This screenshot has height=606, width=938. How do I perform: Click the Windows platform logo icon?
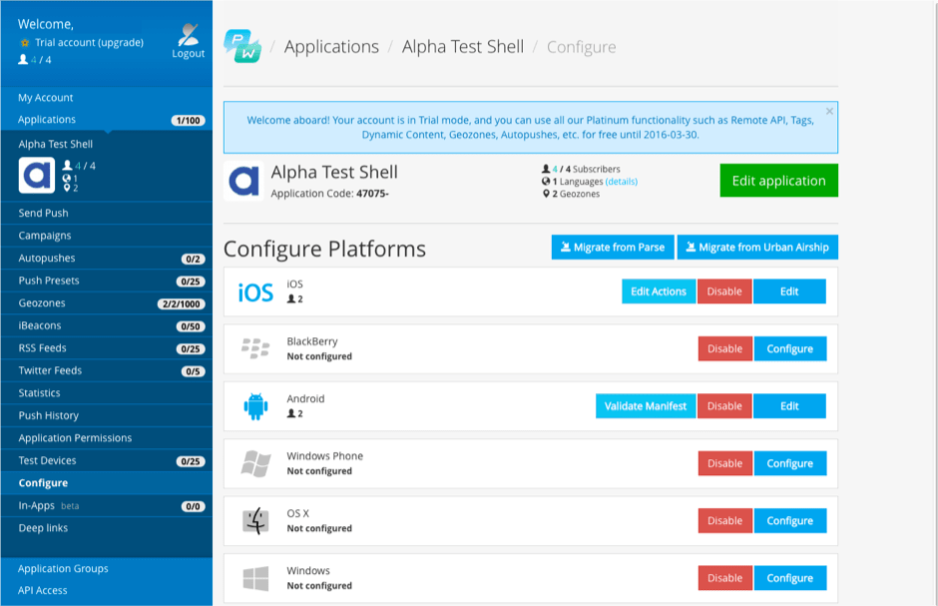(x=255, y=578)
